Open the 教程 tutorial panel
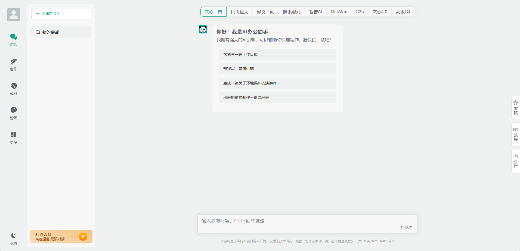 [515, 134]
